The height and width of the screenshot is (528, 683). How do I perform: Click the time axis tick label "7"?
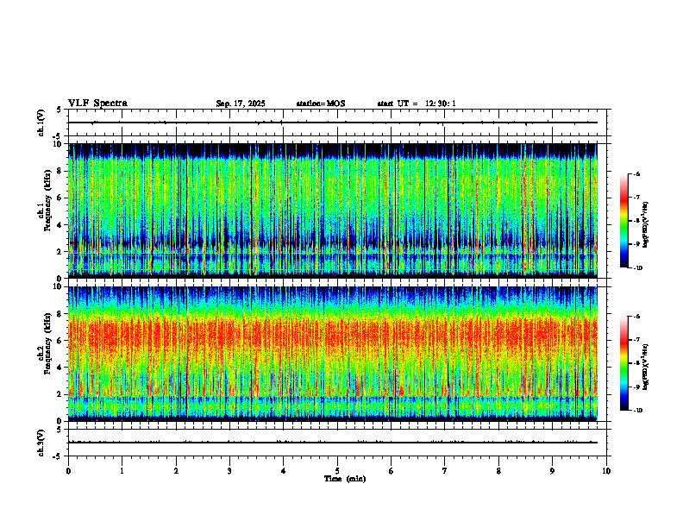[x=445, y=471]
